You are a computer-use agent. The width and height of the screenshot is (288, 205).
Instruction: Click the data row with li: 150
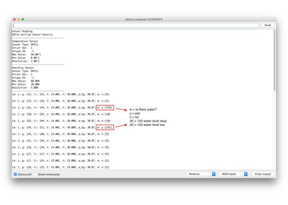pos(61,134)
